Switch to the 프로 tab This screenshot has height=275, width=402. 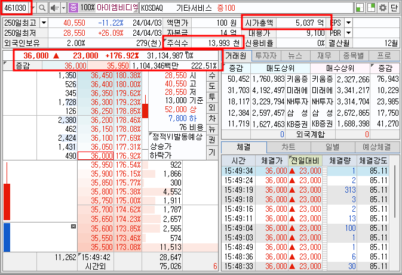click(x=384, y=55)
